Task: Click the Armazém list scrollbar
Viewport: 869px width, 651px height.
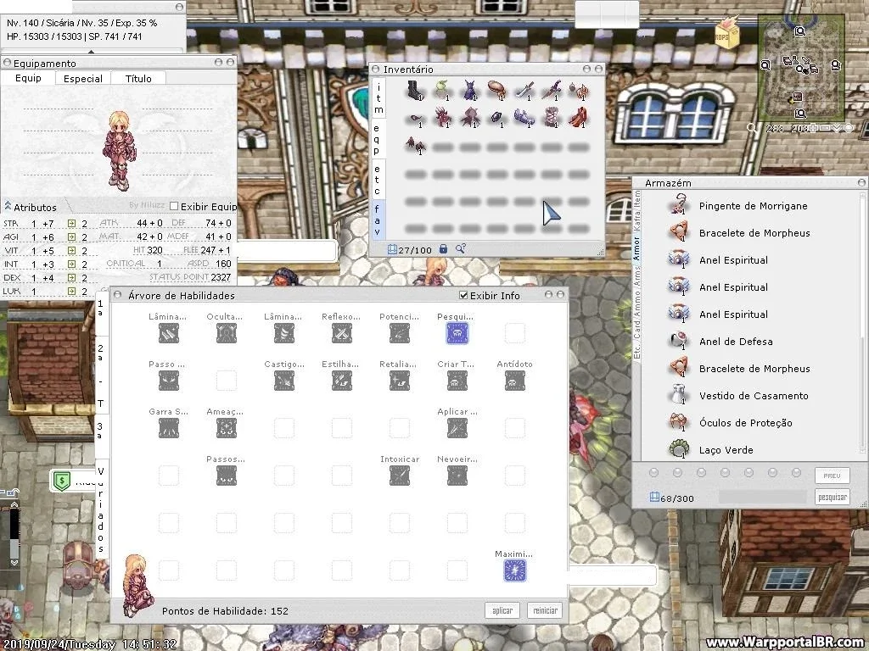Action: [862, 323]
